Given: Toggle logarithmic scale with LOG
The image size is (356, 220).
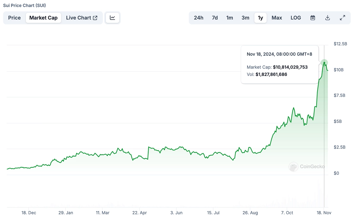Looking at the screenshot, I should (295, 18).
